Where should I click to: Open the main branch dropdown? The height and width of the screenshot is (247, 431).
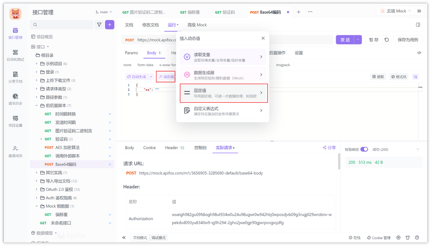coord(104,12)
